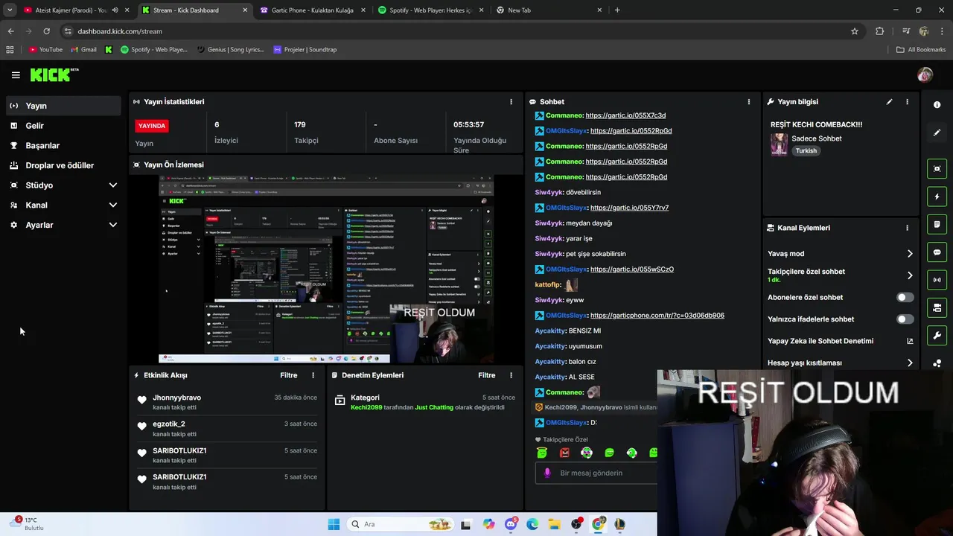Image resolution: width=953 pixels, height=536 pixels.
Task: Open the profile avatar menu at top right
Action: 925,74
